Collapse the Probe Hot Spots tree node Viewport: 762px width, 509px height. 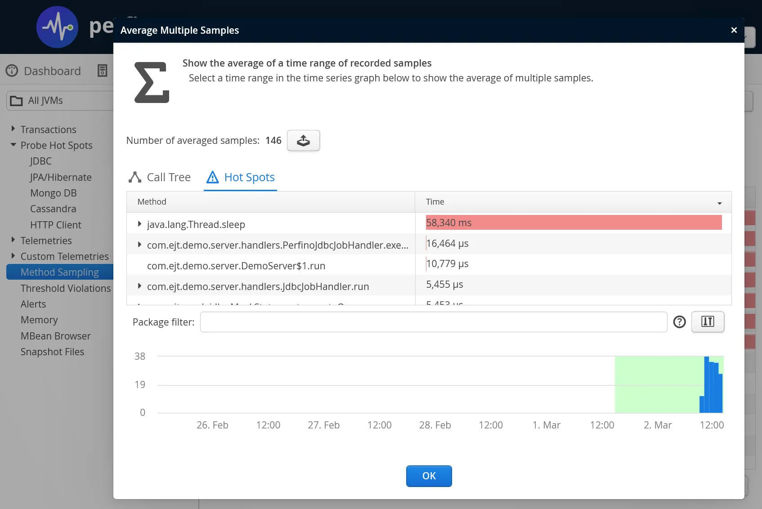(13, 145)
